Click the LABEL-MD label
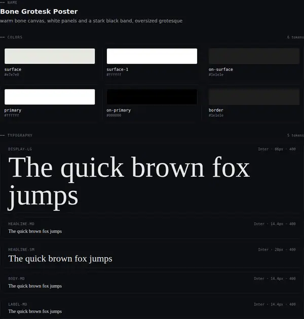304x319 pixels. tap(18, 304)
